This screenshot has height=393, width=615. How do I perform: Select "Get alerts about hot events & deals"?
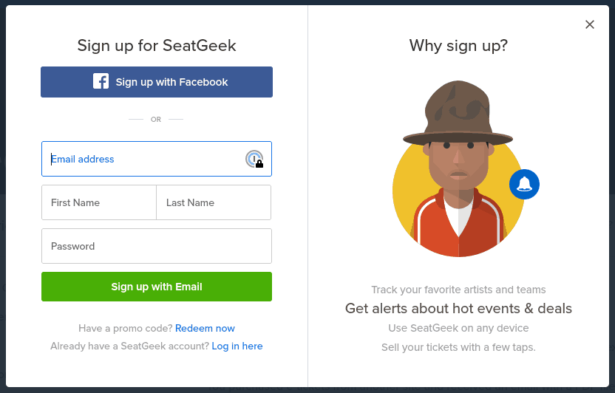pos(458,308)
